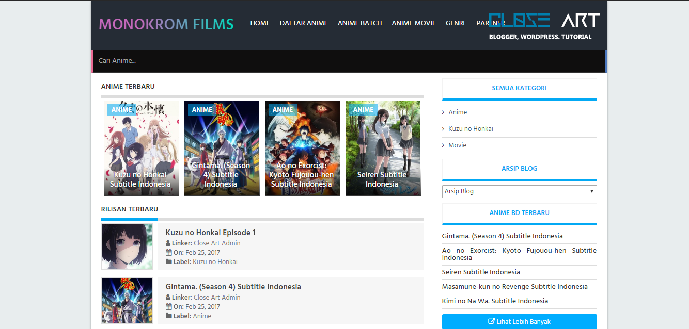Screen dimensions: 689x329
Task: Click the ANIME badge on Ao no Exorcist poster
Action: [x=283, y=109]
